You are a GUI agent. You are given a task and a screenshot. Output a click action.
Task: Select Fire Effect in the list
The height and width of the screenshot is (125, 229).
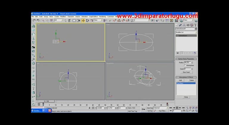(x=186, y=83)
